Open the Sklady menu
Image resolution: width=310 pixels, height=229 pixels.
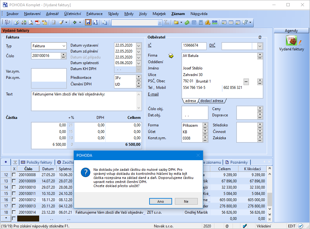(113, 14)
